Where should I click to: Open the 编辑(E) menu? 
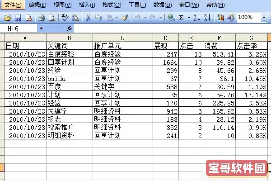pos(37,5)
